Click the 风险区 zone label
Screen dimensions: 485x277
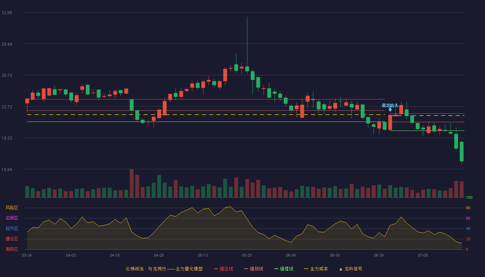12,208
